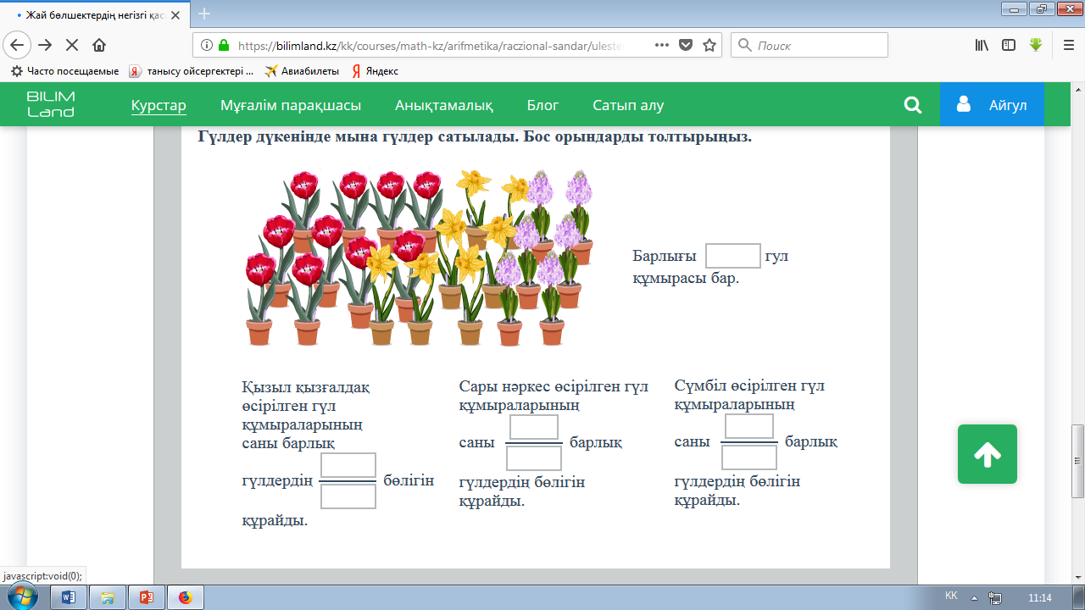Click the red tulip fraction numerator box
Image resolution: width=1085 pixels, height=610 pixels.
tap(348, 465)
